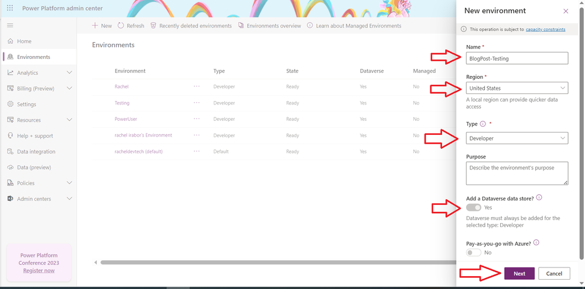Refresh the environments list
Image resolution: width=585 pixels, height=289 pixels.
tap(131, 26)
